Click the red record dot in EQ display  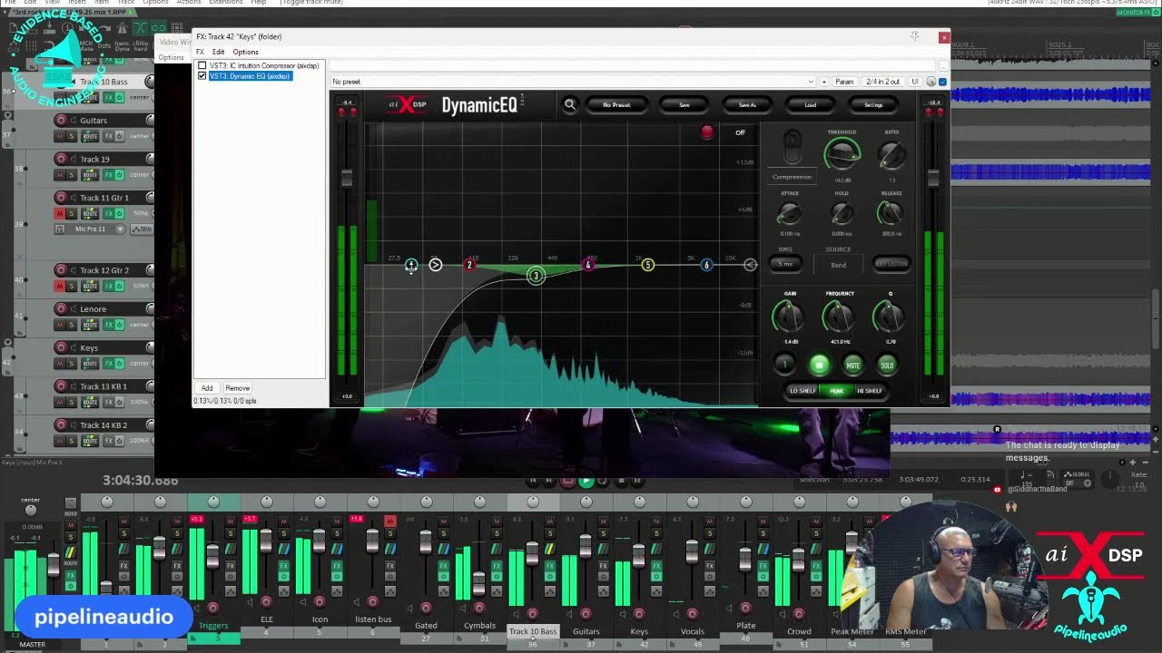pos(707,132)
